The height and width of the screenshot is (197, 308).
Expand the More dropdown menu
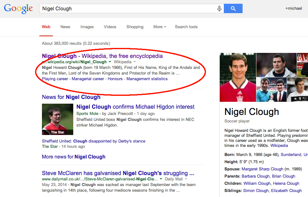(x=160, y=27)
